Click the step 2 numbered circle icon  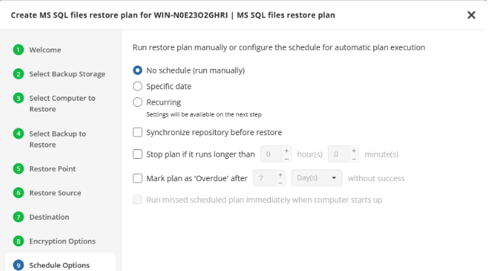coord(18,74)
